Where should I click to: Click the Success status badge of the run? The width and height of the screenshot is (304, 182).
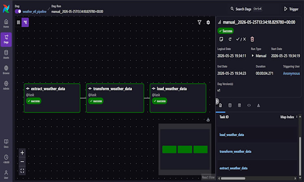[225, 31]
